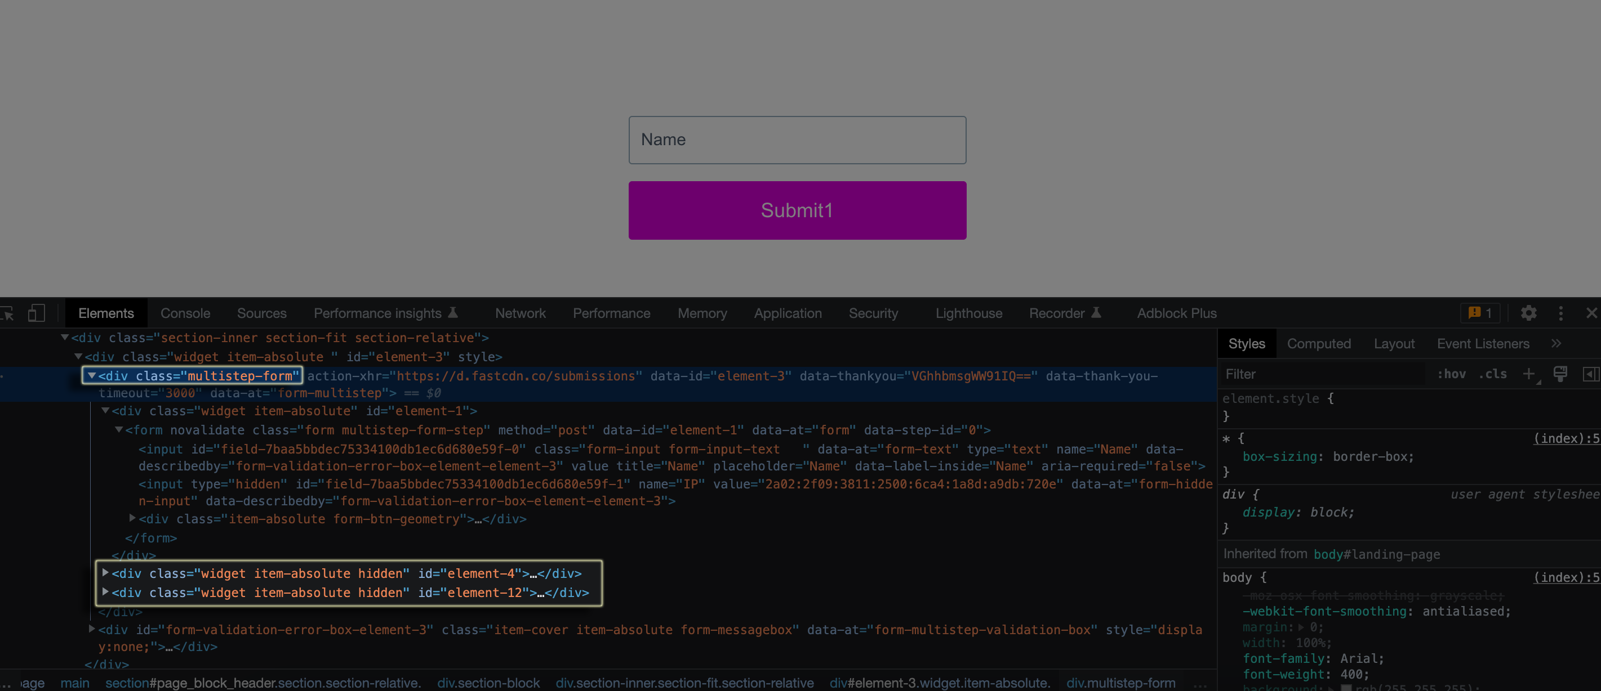1601x691 pixels.
Task: Expand the hidden element-4 div node
Action: (x=106, y=572)
